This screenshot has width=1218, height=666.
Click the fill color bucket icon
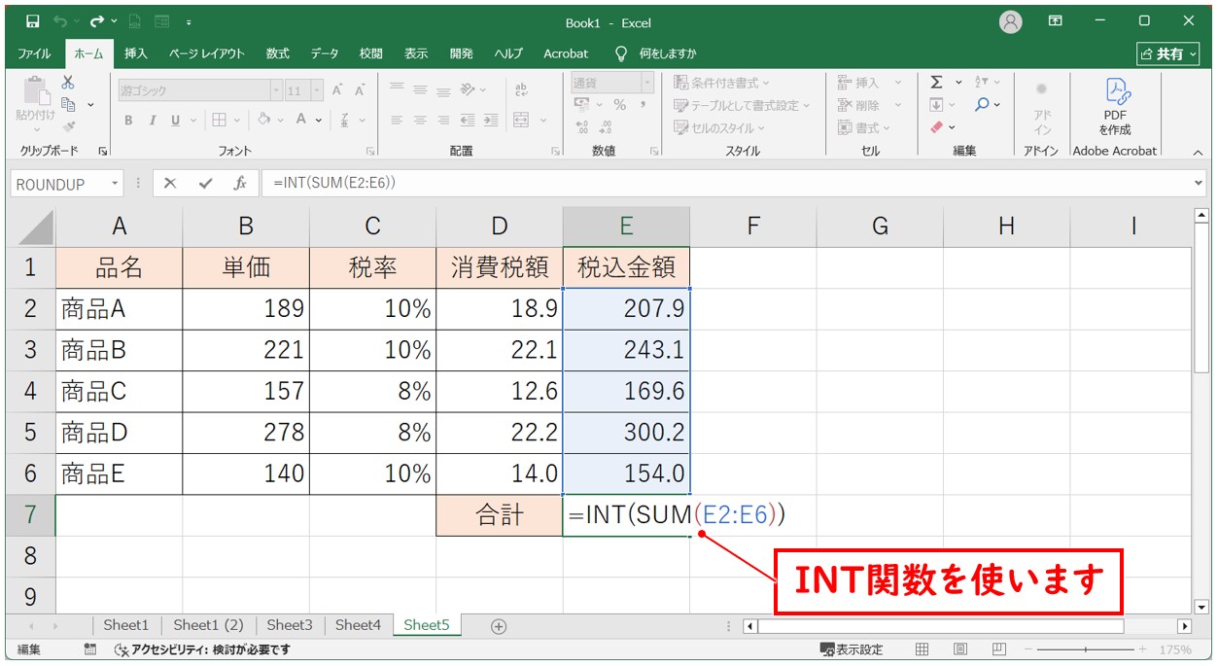pos(263,120)
